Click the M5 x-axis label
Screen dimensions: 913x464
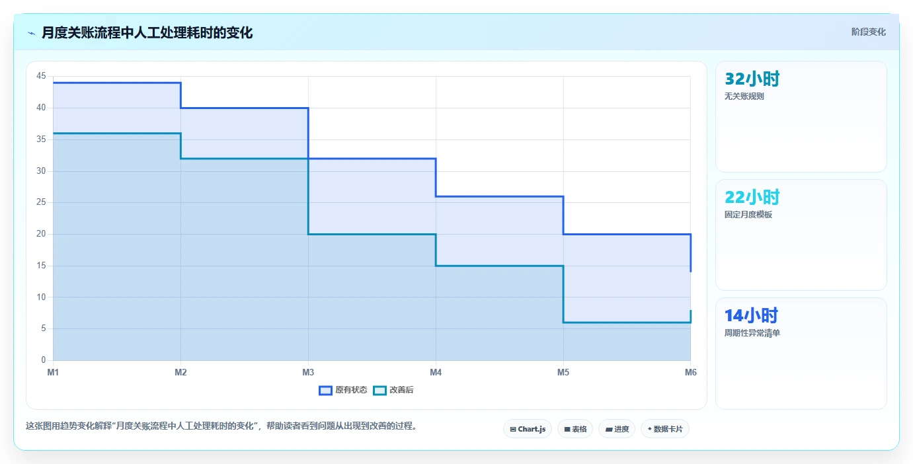(563, 373)
